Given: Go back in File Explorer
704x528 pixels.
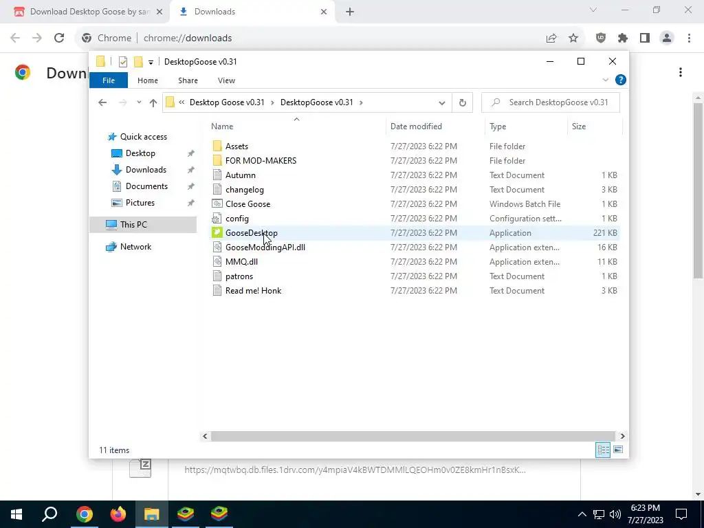Looking at the screenshot, I should tap(102, 102).
